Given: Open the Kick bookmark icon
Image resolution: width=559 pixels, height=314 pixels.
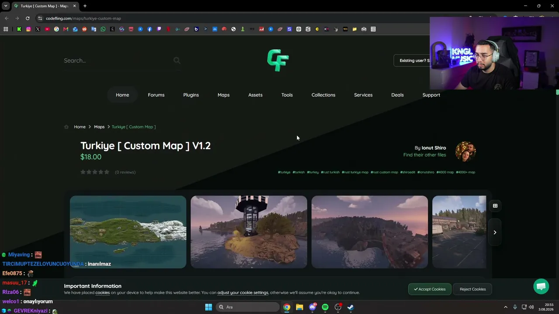Looking at the screenshot, I should point(19,29).
